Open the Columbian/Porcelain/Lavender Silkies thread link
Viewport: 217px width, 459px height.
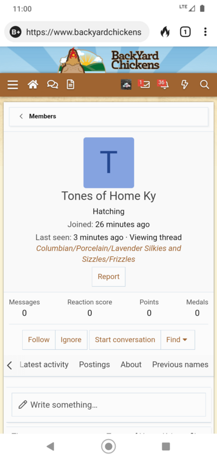click(x=108, y=254)
